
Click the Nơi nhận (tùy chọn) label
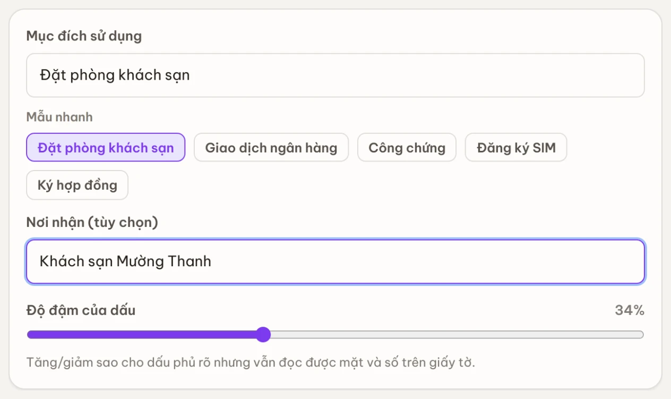tap(92, 223)
